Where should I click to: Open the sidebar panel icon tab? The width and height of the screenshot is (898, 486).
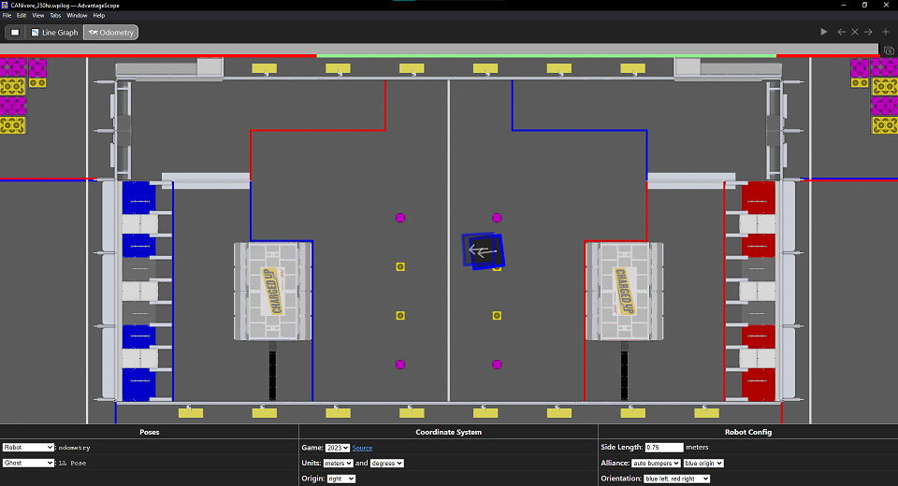(x=15, y=33)
